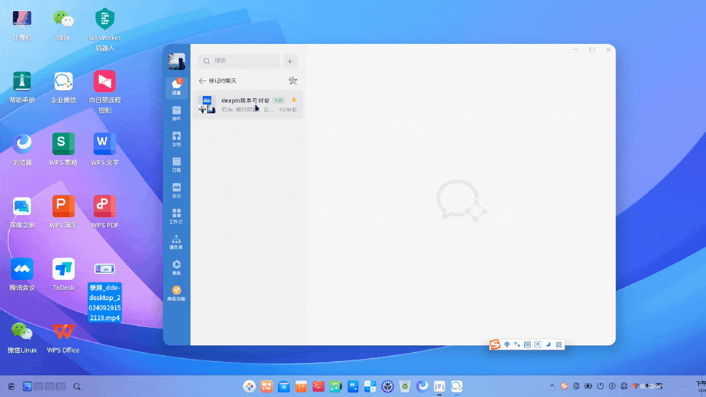Image resolution: width=706 pixels, height=397 pixels.
Task: Open the 微盘 (Drive) sidebar icon
Action: pos(176,264)
